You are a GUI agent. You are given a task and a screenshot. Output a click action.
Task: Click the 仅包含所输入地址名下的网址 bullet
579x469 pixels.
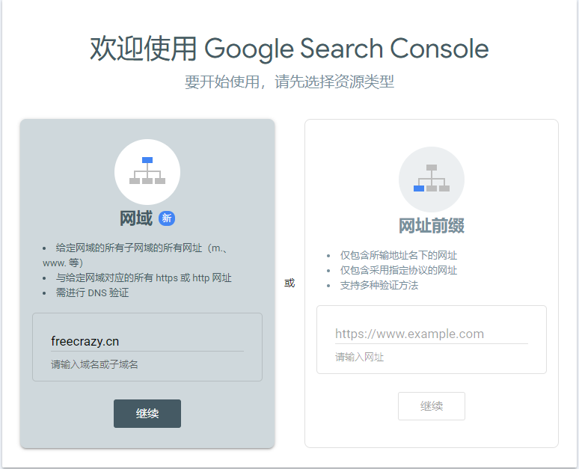(399, 255)
